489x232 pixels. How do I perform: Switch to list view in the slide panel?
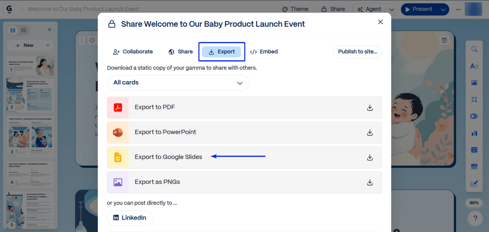[23, 30]
